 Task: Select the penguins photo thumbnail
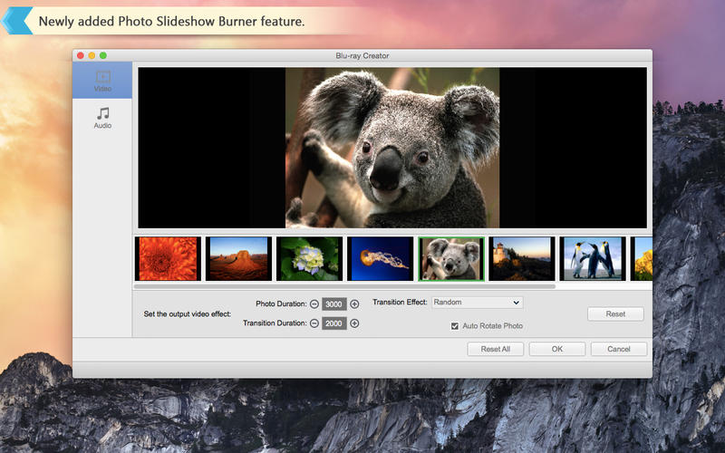pyautogui.click(x=592, y=259)
